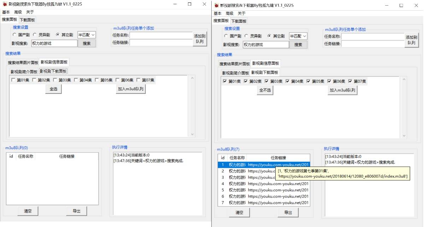Click the id column header in right window
The width and height of the screenshot is (424, 227).
click(223, 158)
